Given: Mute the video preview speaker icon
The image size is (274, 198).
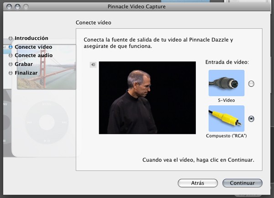Looking at the screenshot, I should coord(93,65).
